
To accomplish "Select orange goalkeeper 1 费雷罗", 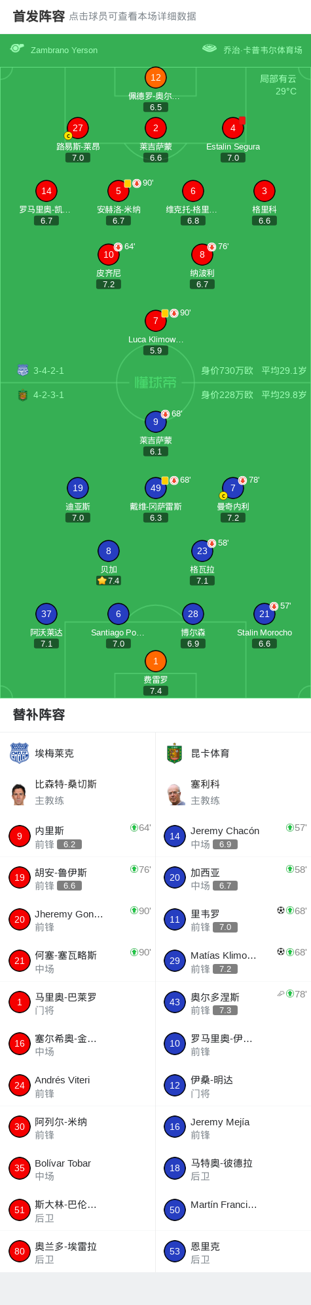I will pyautogui.click(x=156, y=661).
